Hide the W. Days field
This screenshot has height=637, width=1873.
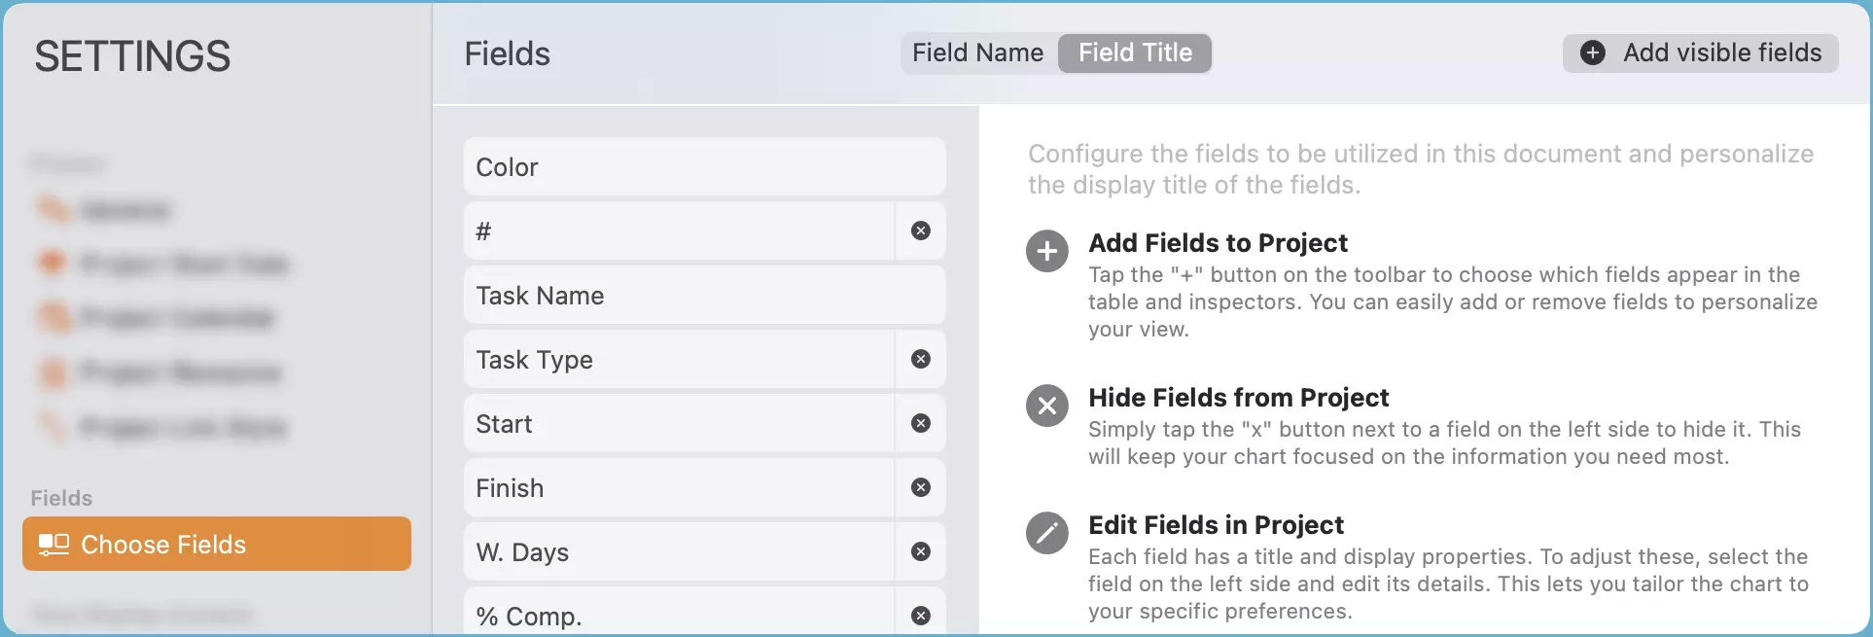920,551
